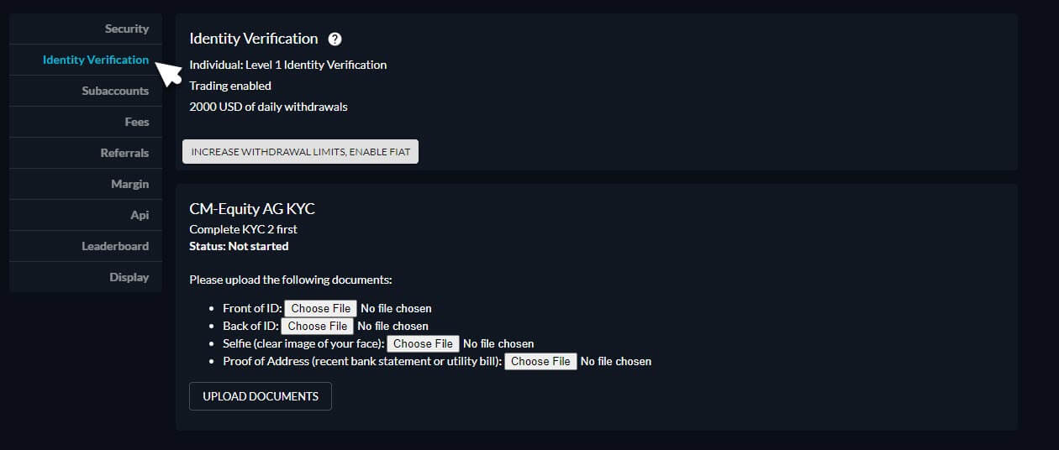Image resolution: width=1059 pixels, height=450 pixels.
Task: Choose a file for the Selfie
Action: click(424, 343)
